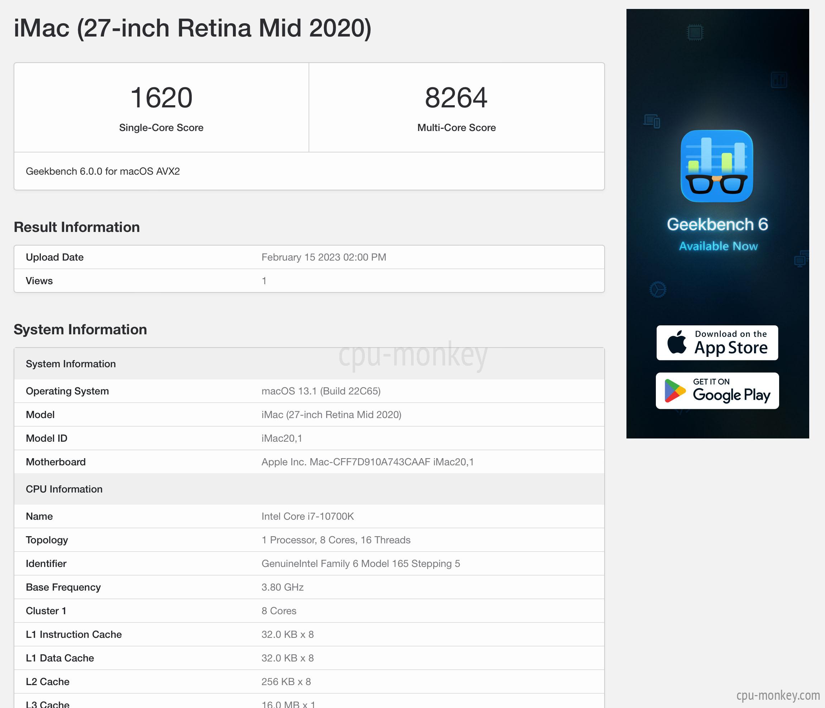Click the Multi-Core Score label
This screenshot has height=708, width=825.
[456, 128]
